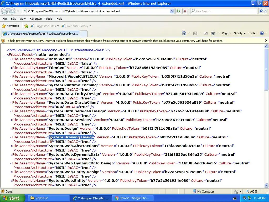Click the tray icon beside the clock
Viewport: 269px width, 202px height.
point(250,198)
